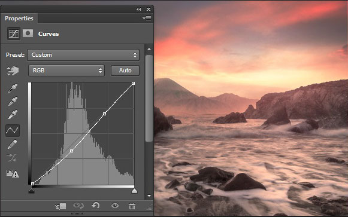Toggle clip adjustment to layer
The image size is (348, 217).
pos(60,206)
